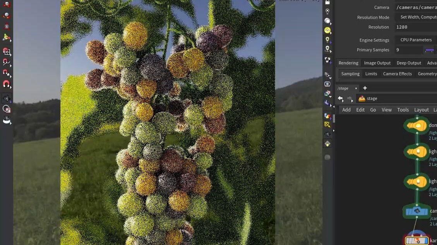Toggle grid snapping magnet icon
Screen dimensions: 437x245
coord(7,51)
